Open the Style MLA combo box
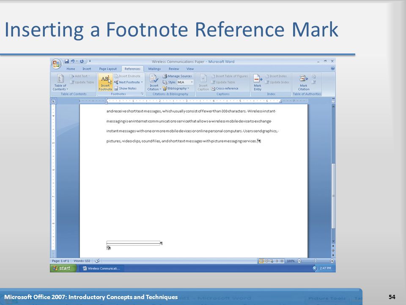 (185, 82)
